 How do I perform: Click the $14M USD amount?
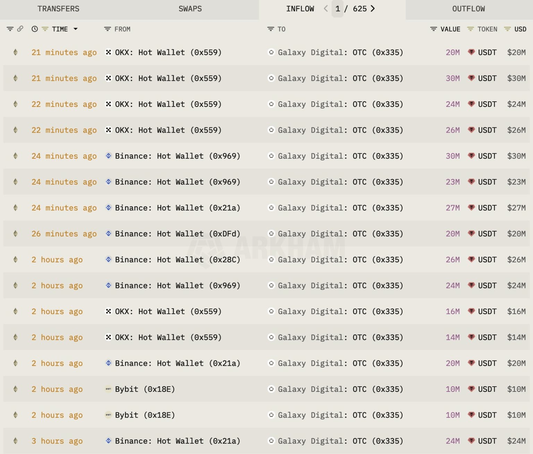516,337
